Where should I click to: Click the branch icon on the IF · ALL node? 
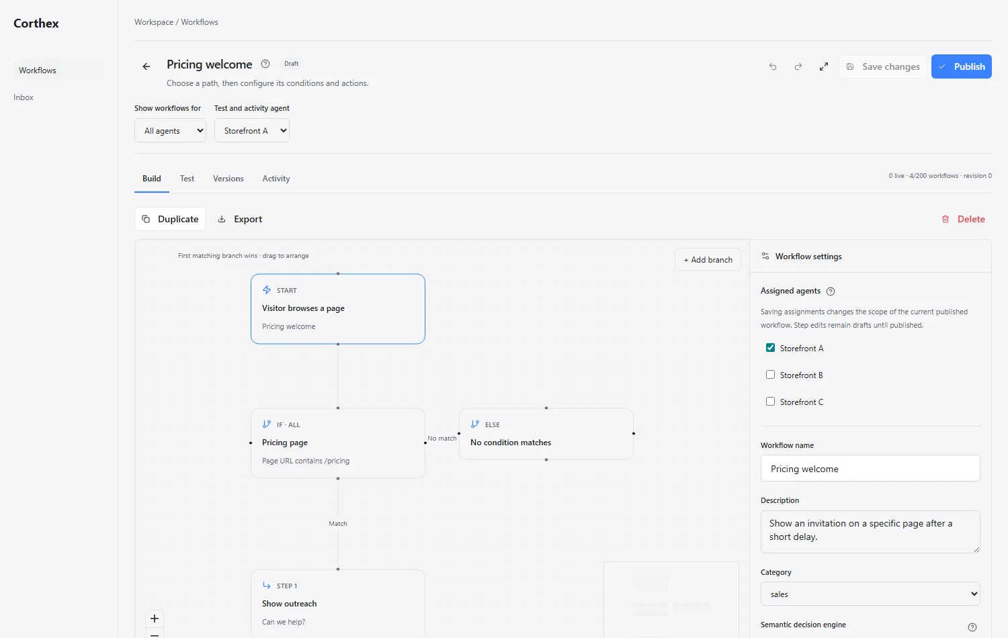click(x=267, y=424)
